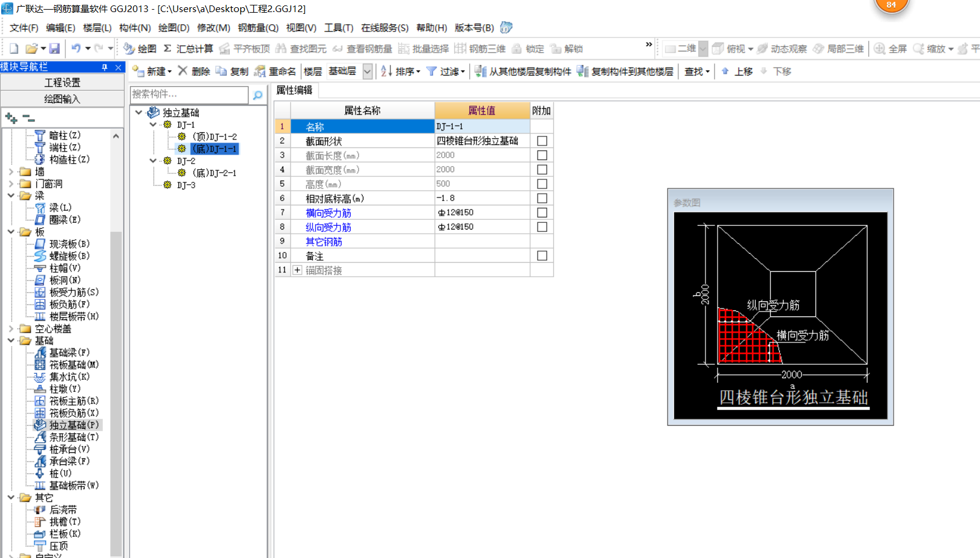Click the blue 纵向受力筋 link

point(328,227)
